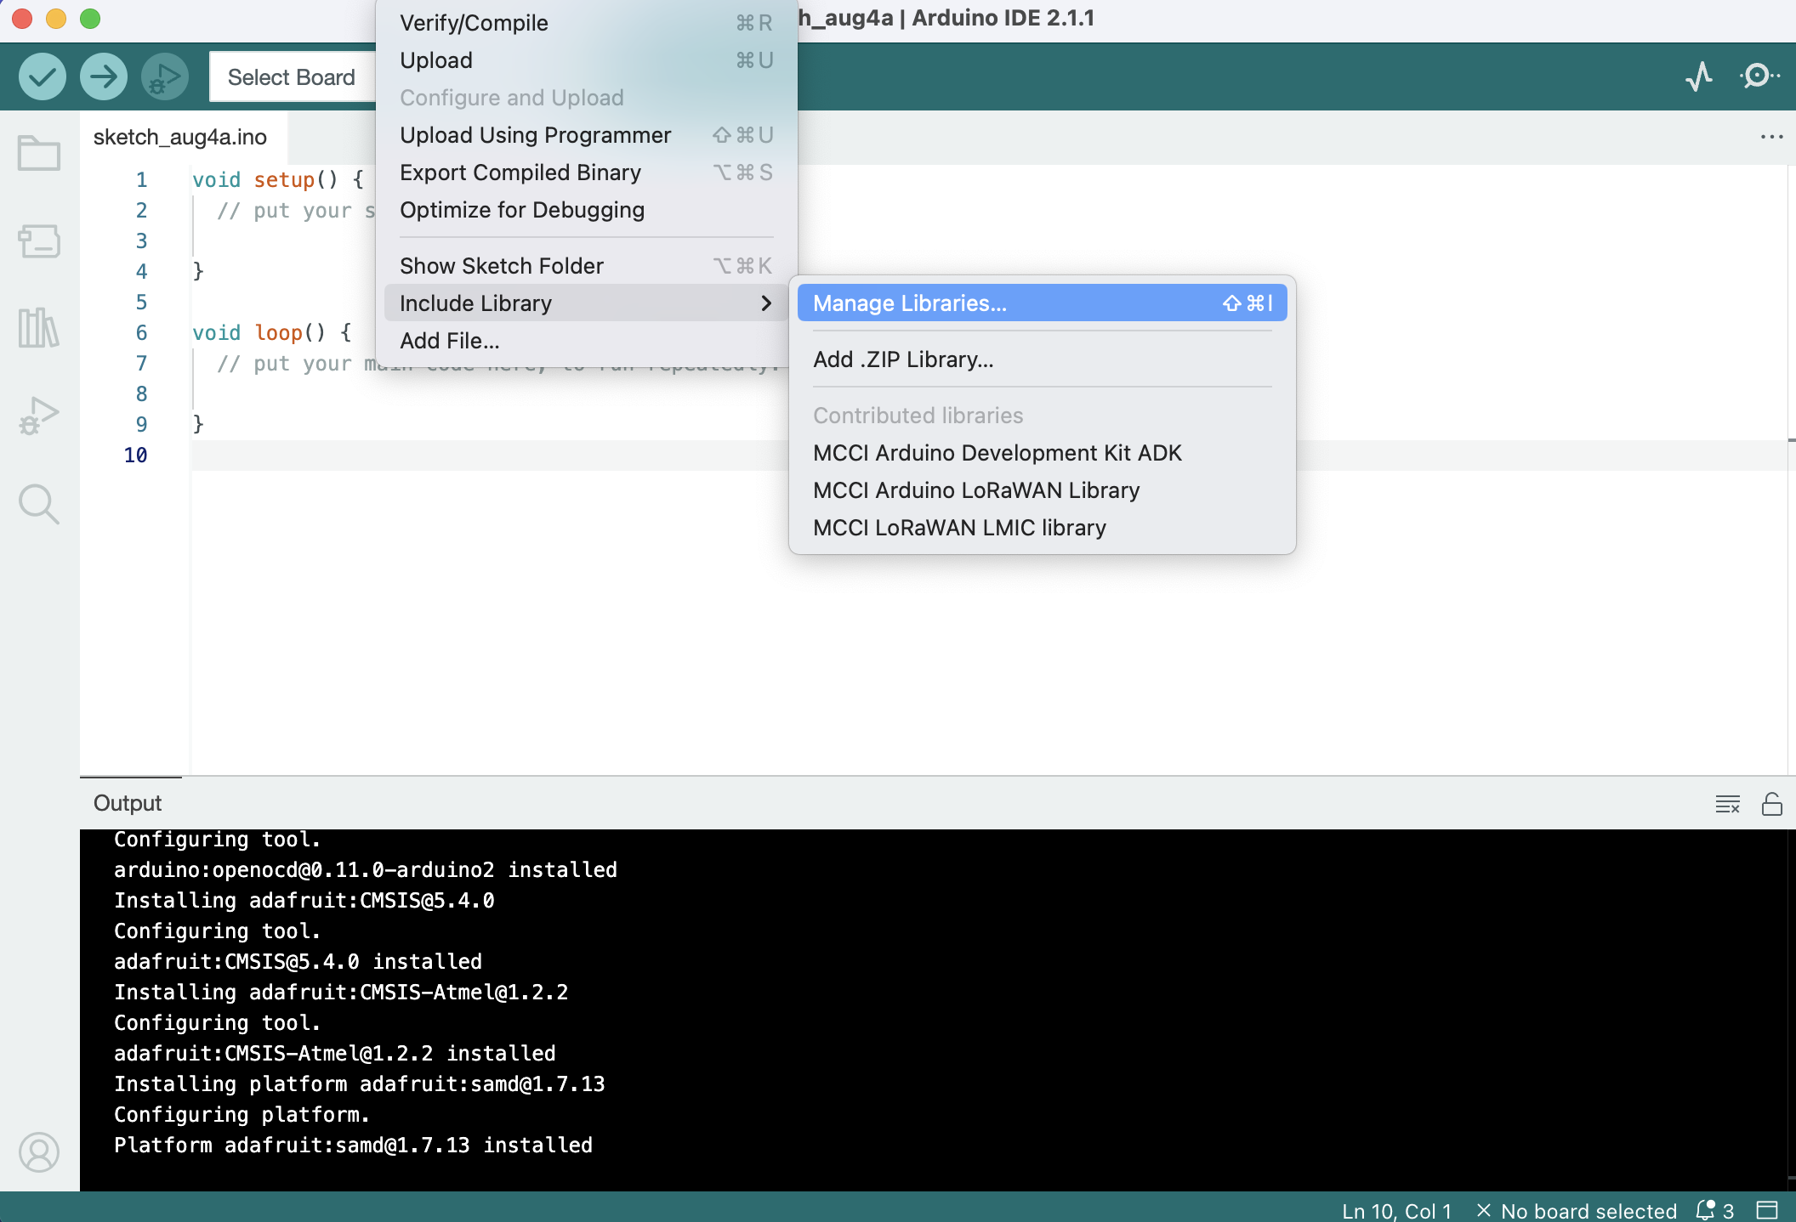Click 'Installing platform adafruit:samd@1.7.13' line
This screenshot has width=1796, height=1222.
pos(359,1084)
